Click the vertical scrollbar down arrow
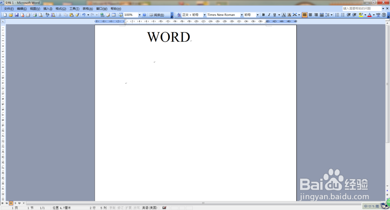 pos(387,186)
